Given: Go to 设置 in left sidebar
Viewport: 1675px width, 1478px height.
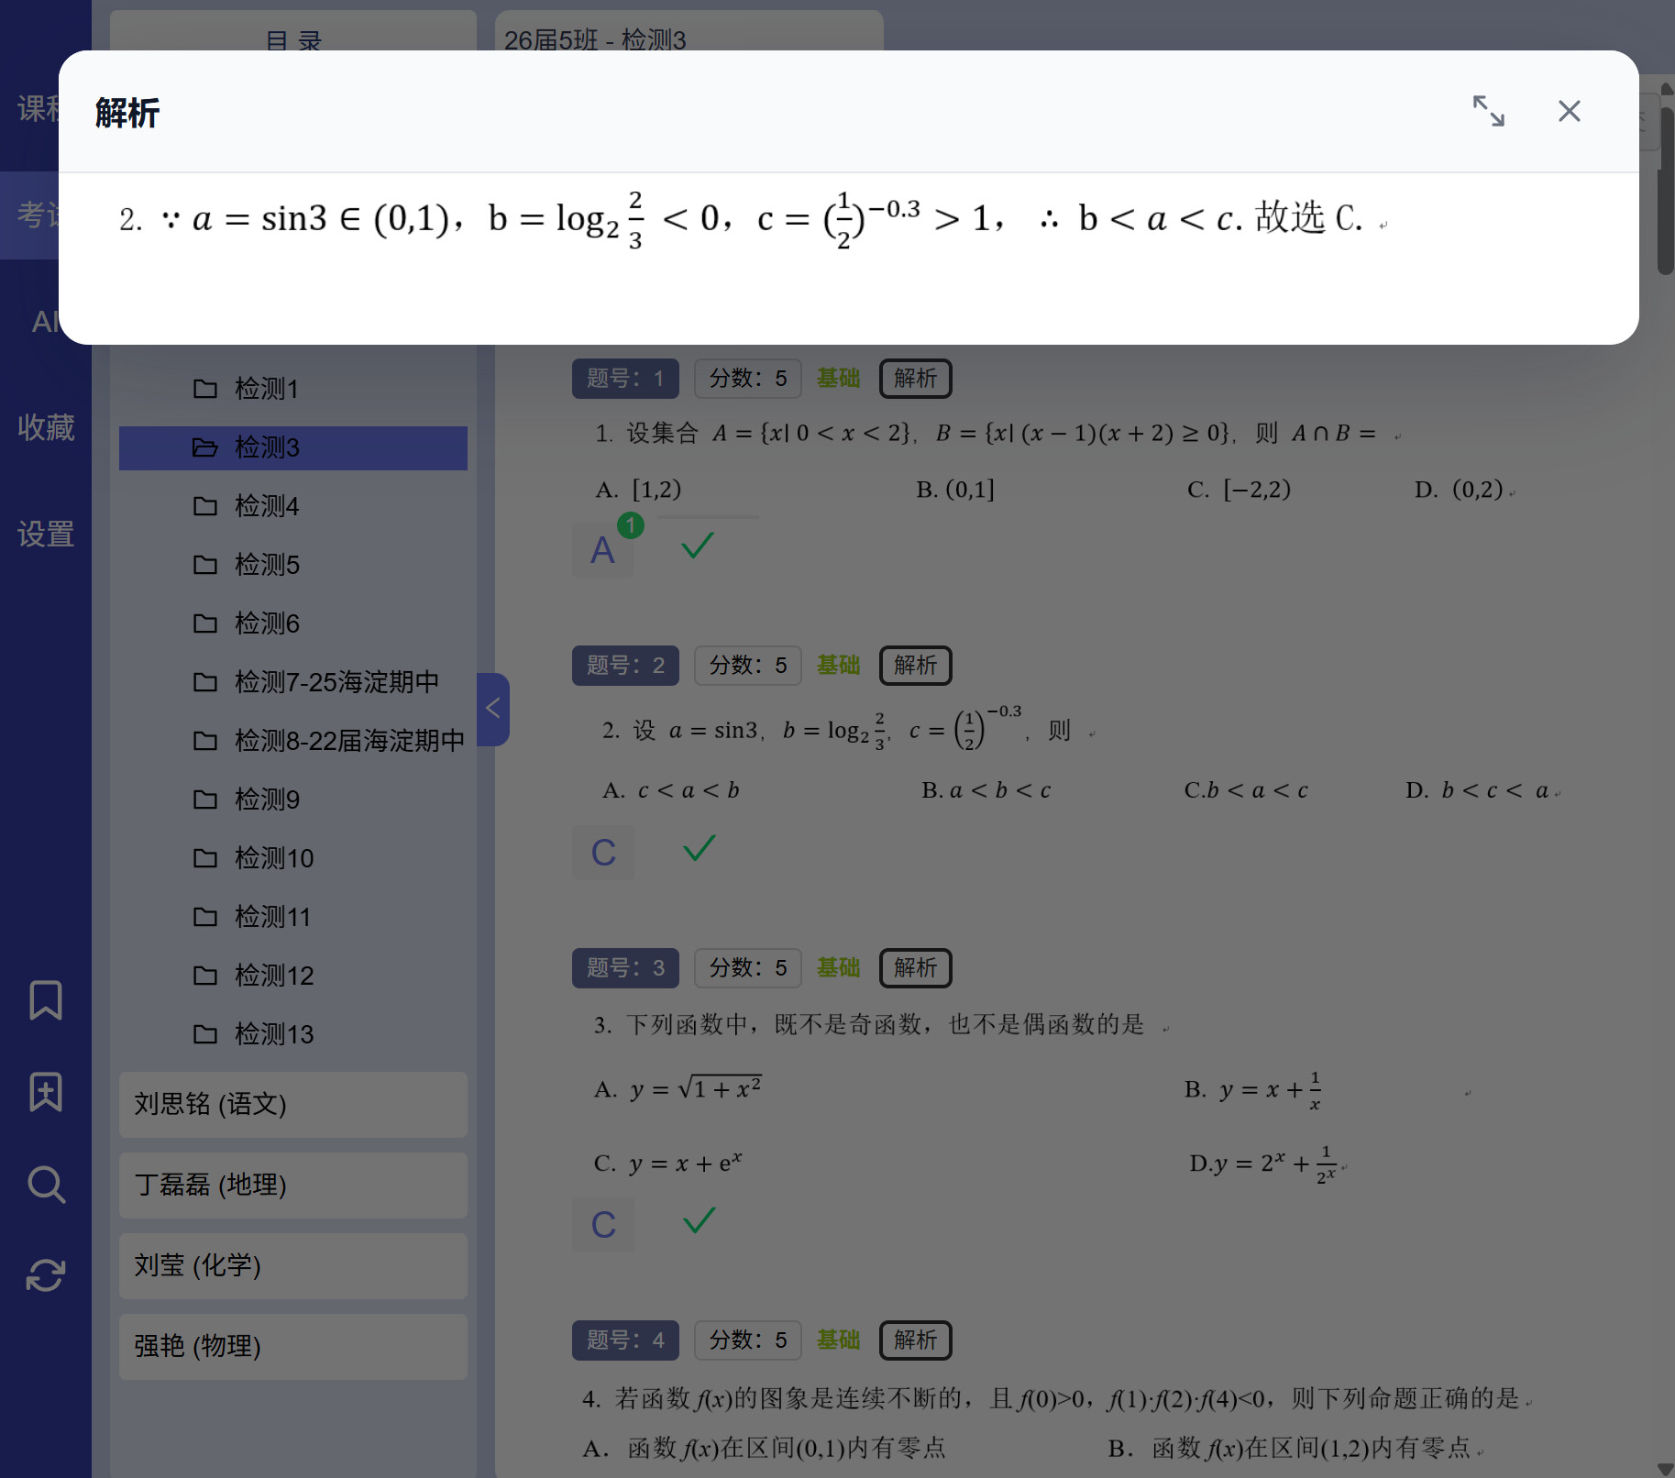Looking at the screenshot, I should [46, 534].
